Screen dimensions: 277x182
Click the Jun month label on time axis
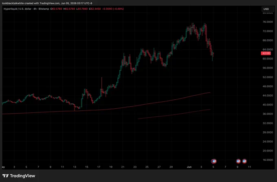[x=189, y=167]
